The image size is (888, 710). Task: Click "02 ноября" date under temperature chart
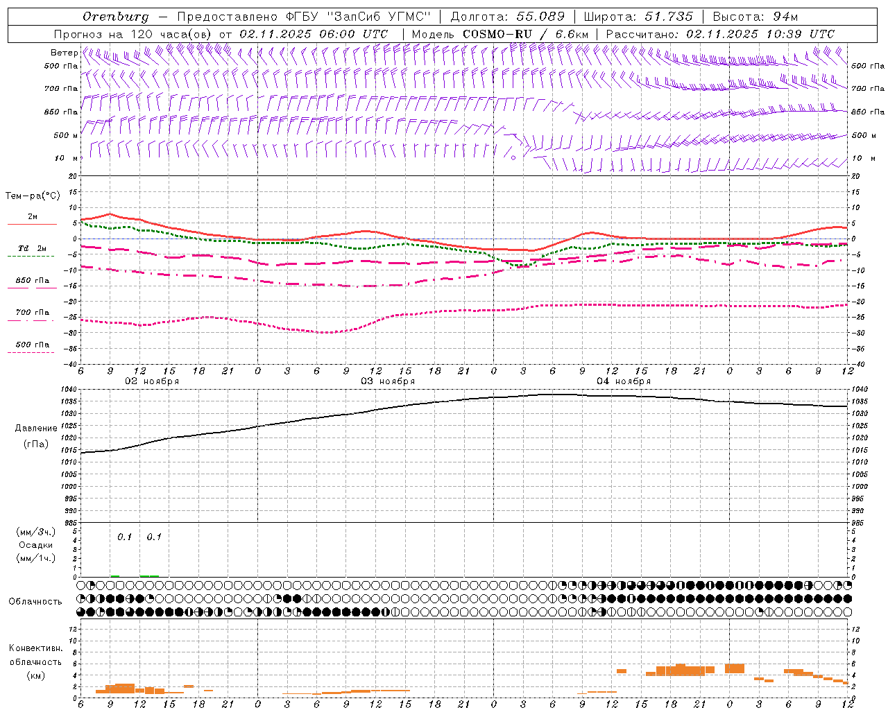click(x=152, y=381)
